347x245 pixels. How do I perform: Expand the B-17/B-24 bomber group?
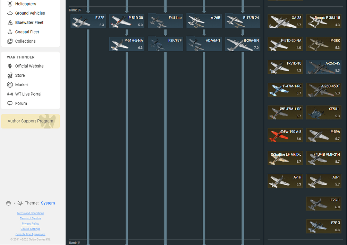pyautogui.click(x=243, y=21)
